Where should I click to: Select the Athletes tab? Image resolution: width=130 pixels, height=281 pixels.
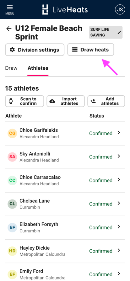click(38, 68)
